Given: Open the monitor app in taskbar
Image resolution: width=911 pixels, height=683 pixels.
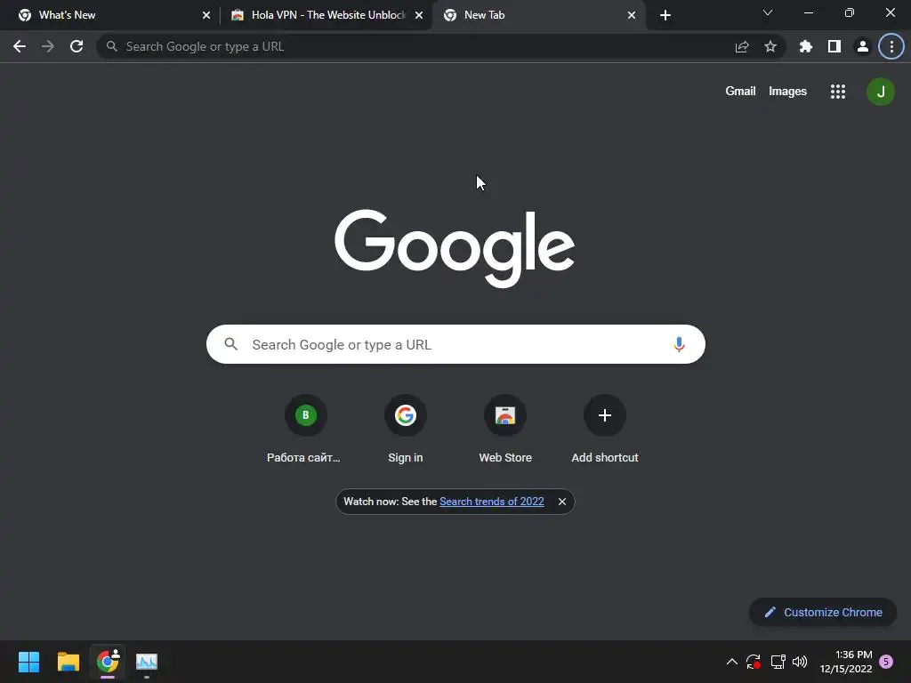Looking at the screenshot, I should 147,662.
